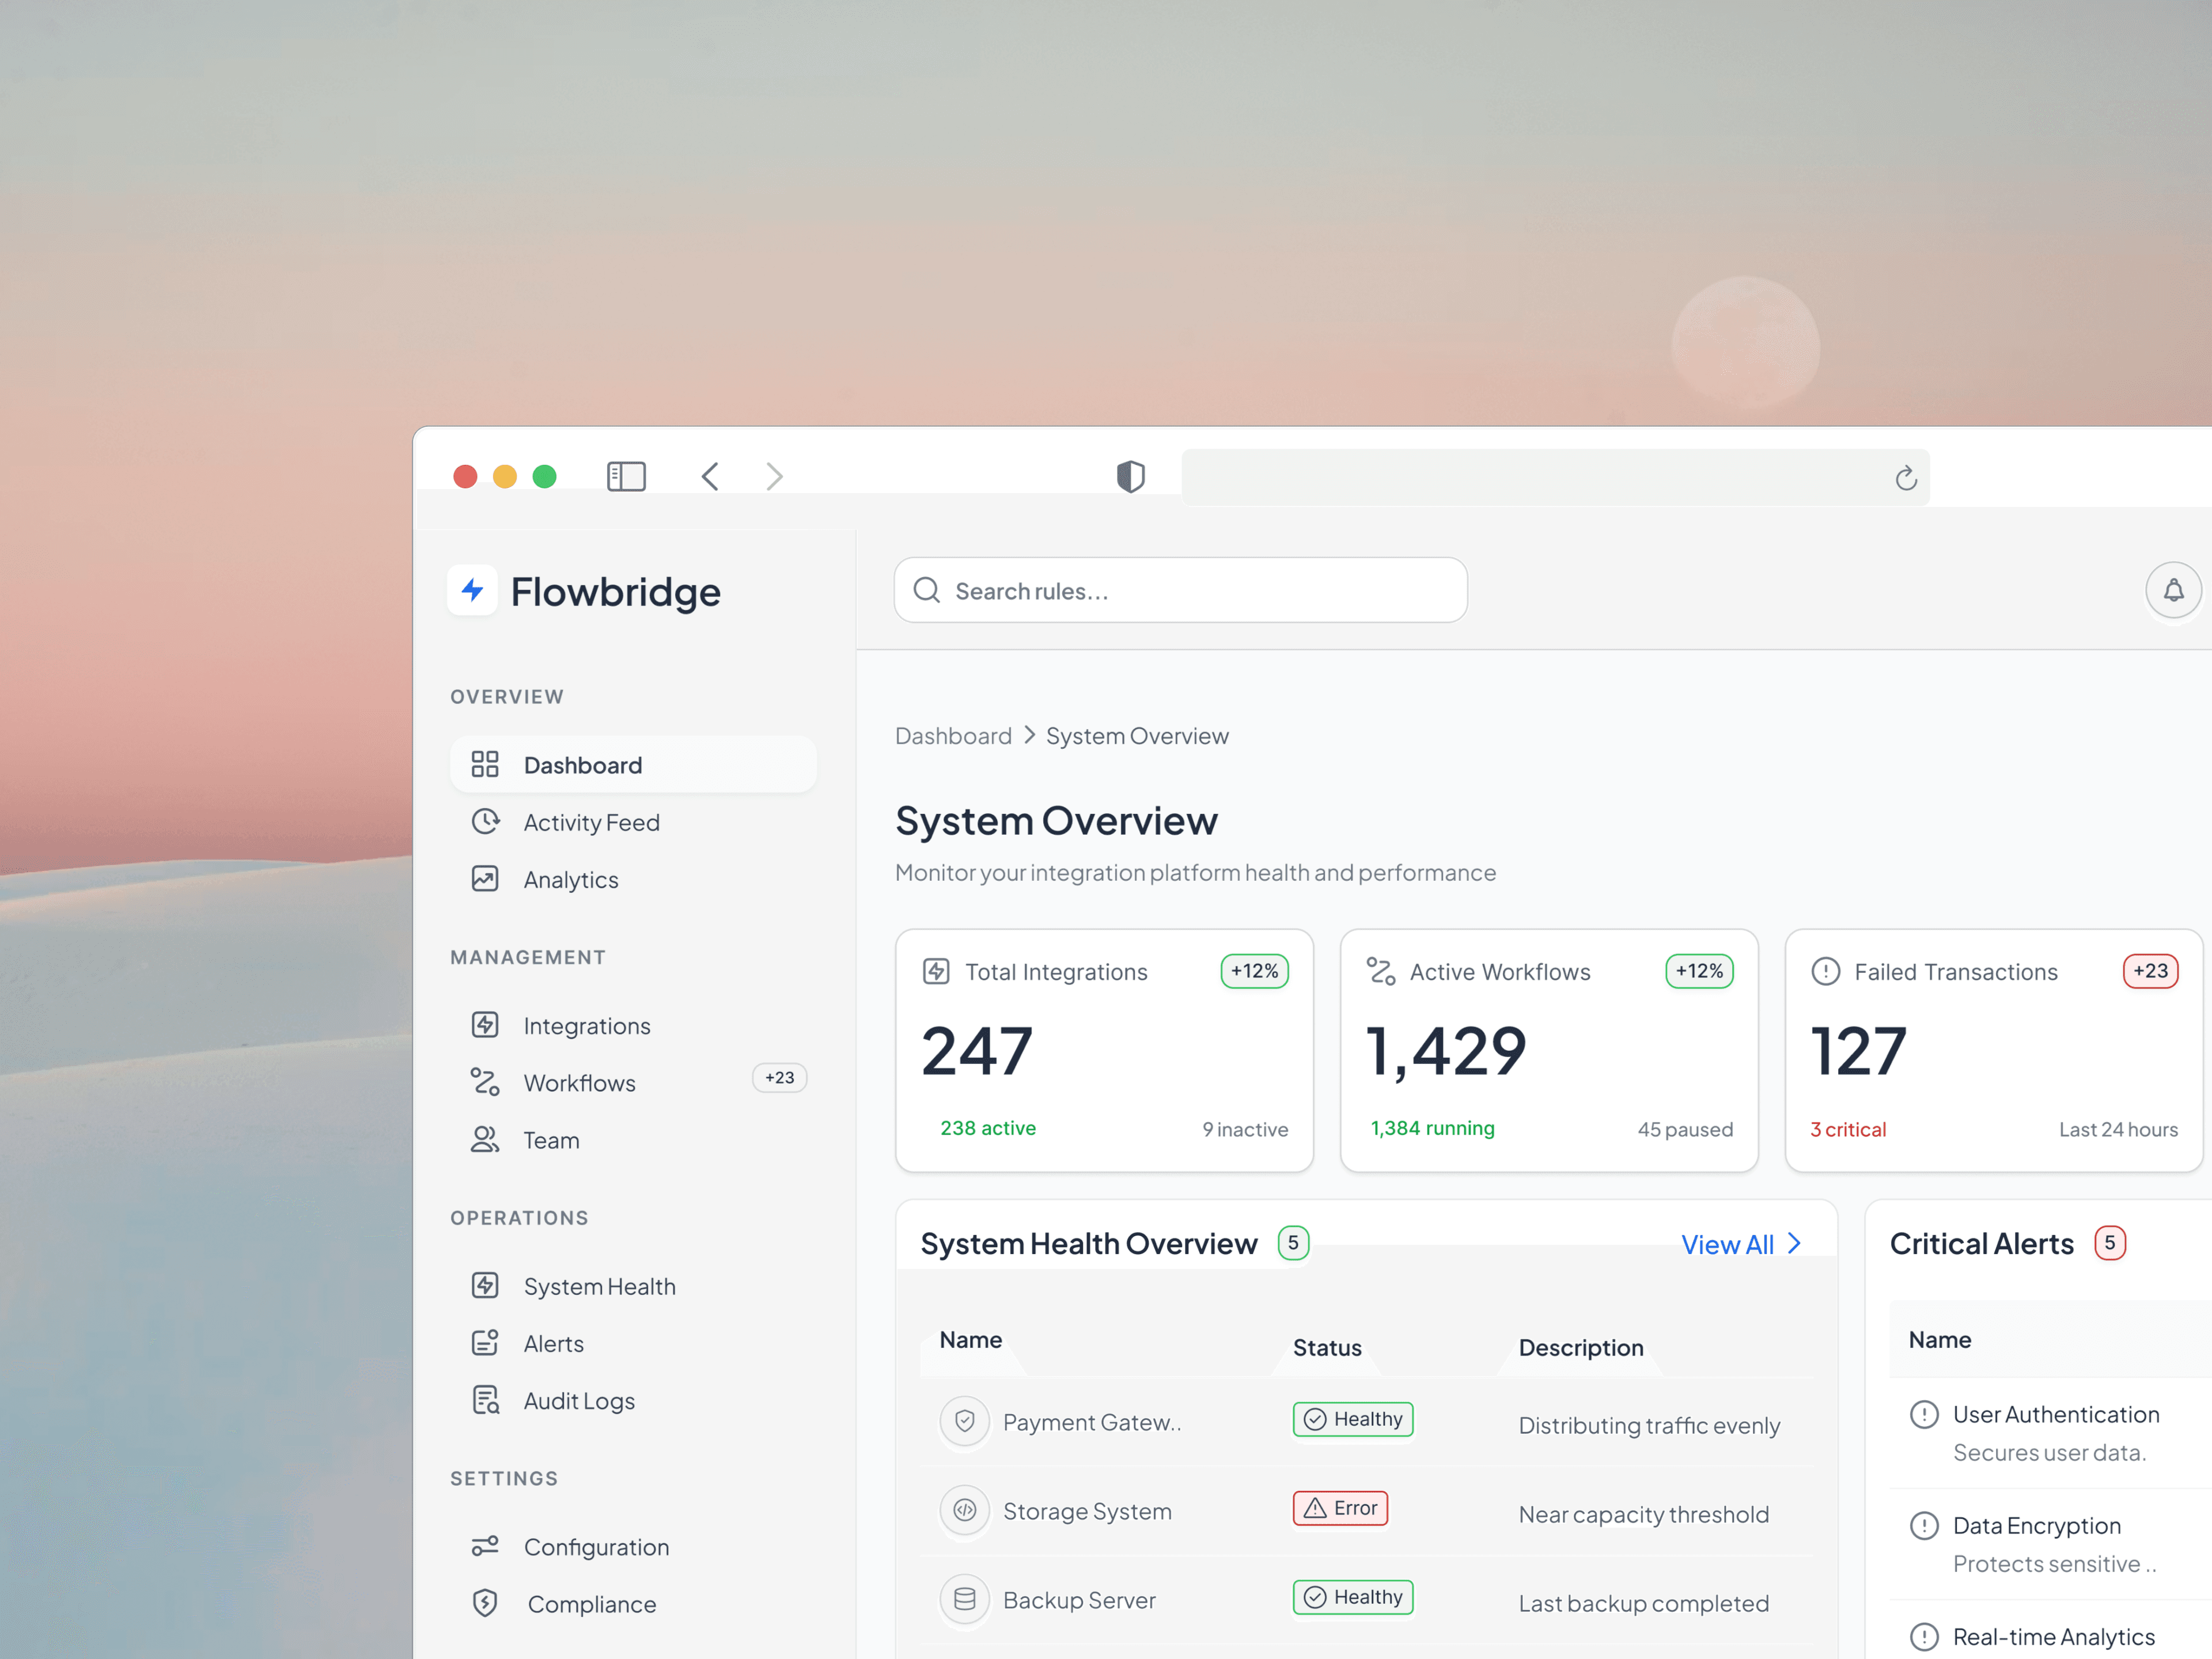Click the Flowbridge lightning logo
The image size is (2212, 1659).
point(473,590)
